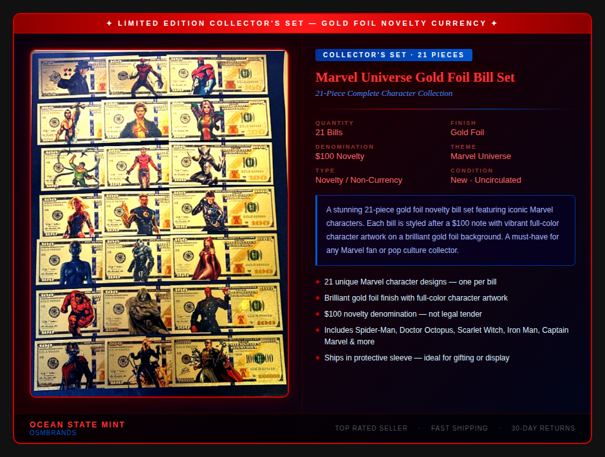
Task: Click the red diamond bullet beside '21 unique Marvel'
Action: [317, 282]
